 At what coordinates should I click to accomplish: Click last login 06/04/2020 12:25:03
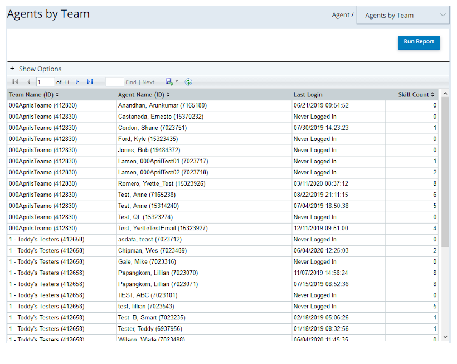[321, 251]
